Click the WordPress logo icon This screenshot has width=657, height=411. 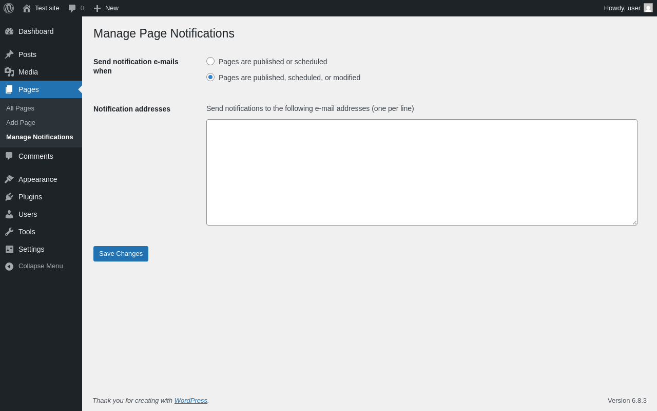point(9,8)
